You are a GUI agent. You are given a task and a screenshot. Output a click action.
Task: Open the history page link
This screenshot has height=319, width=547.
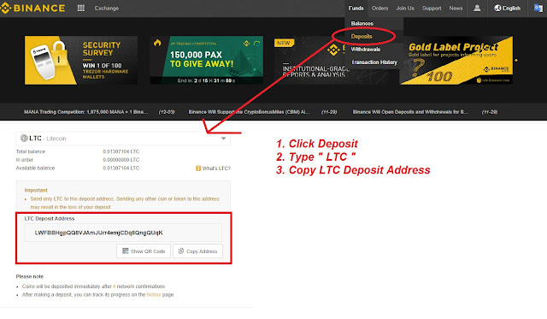pyautogui.click(x=154, y=294)
